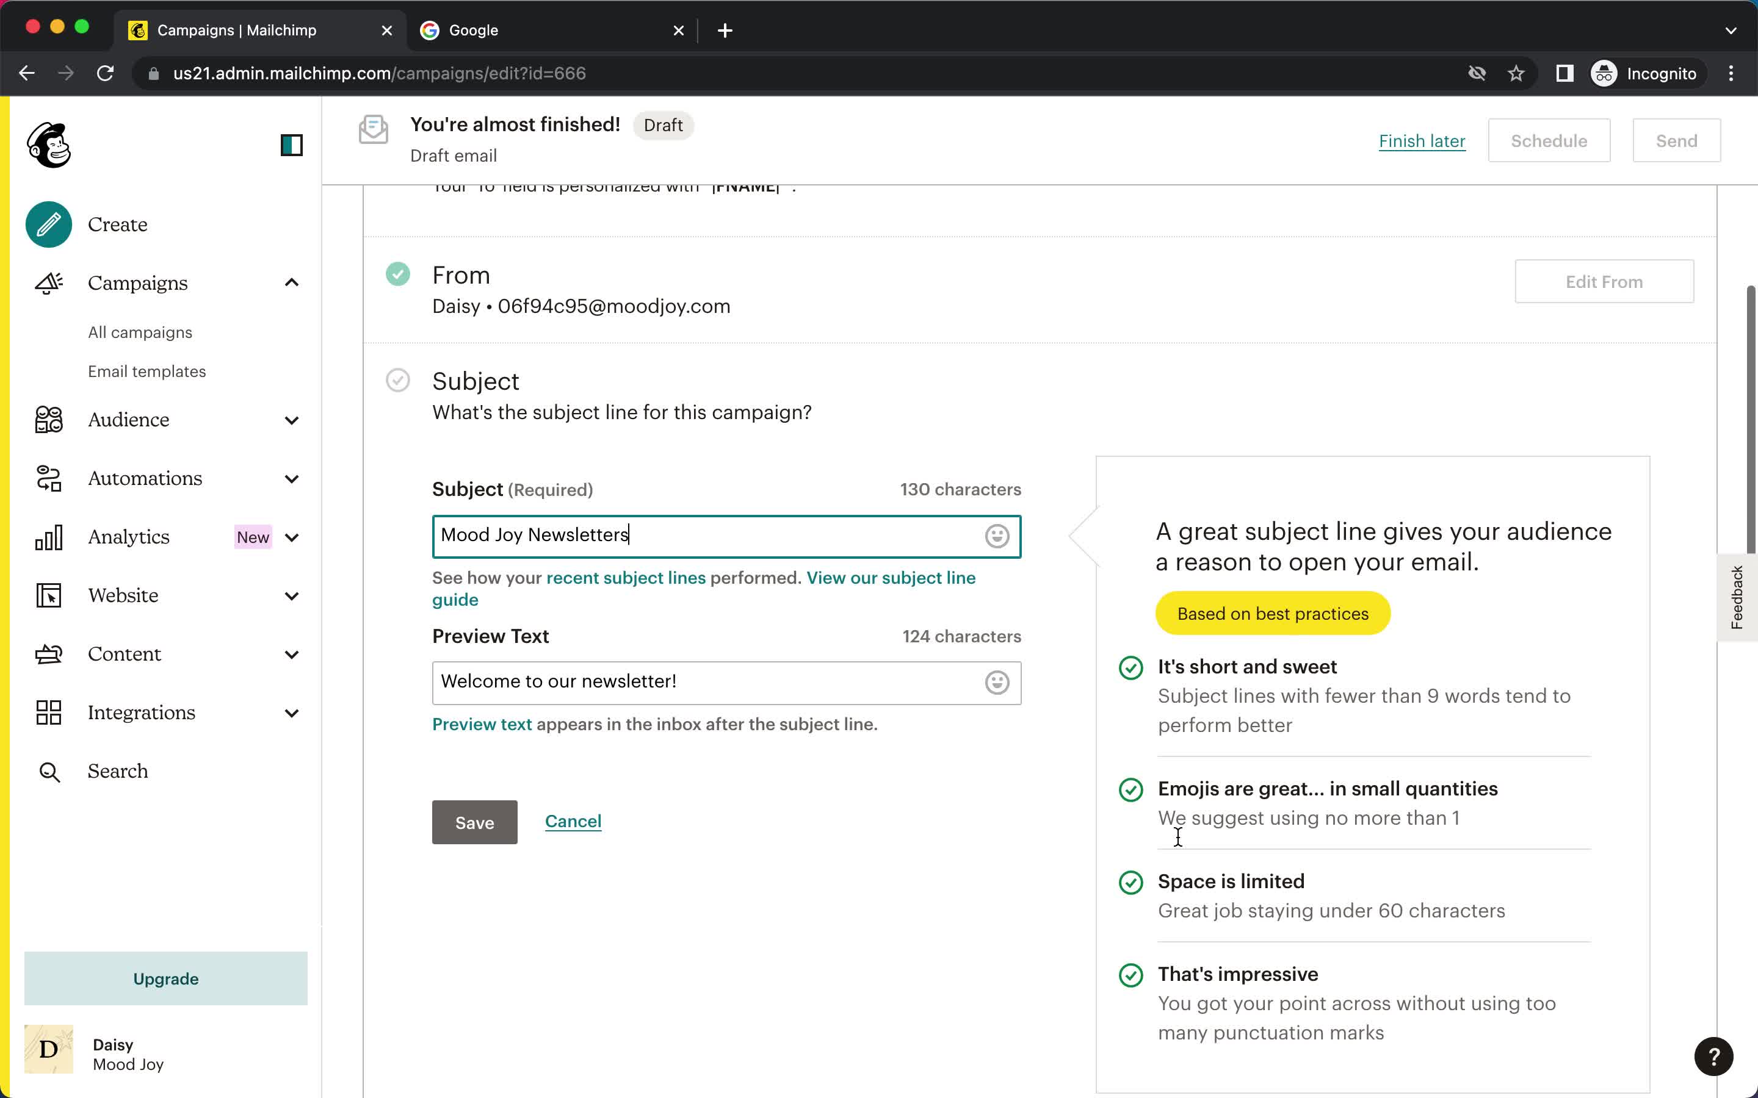
Task: Click the All campaigns menu item
Action: click(x=140, y=331)
